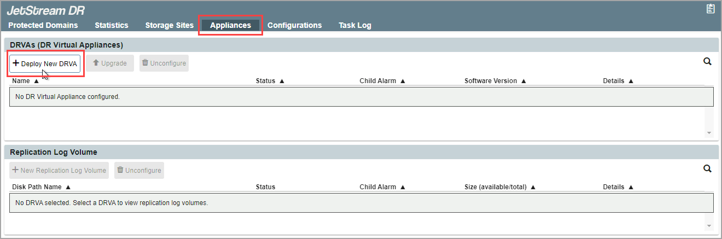
Task: Open the Protected Domains tab
Action: [43, 25]
